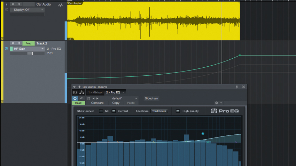The image size is (296, 166).
Task: Open the default preset dropdown
Action: (x=125, y=98)
